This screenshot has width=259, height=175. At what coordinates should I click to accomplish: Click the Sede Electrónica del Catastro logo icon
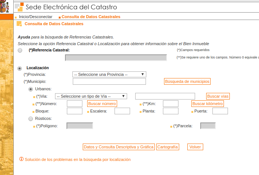(x=19, y=7)
